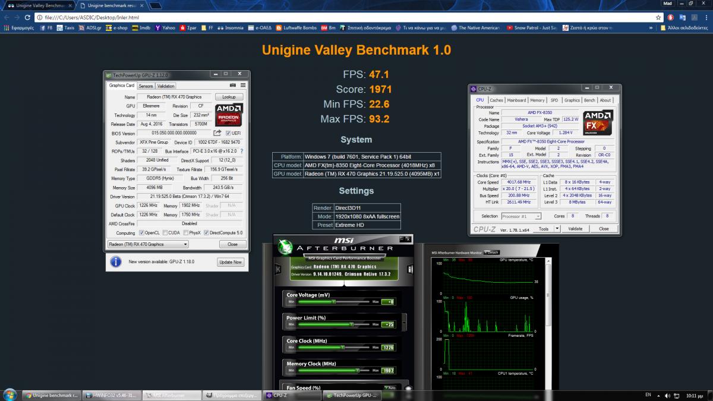713x401 pixels.
Task: Open the Yahoo bookmark
Action: click(165, 27)
